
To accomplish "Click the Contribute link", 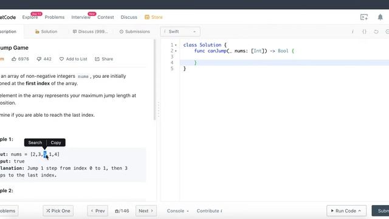I will pyautogui.click(x=209, y=211).
